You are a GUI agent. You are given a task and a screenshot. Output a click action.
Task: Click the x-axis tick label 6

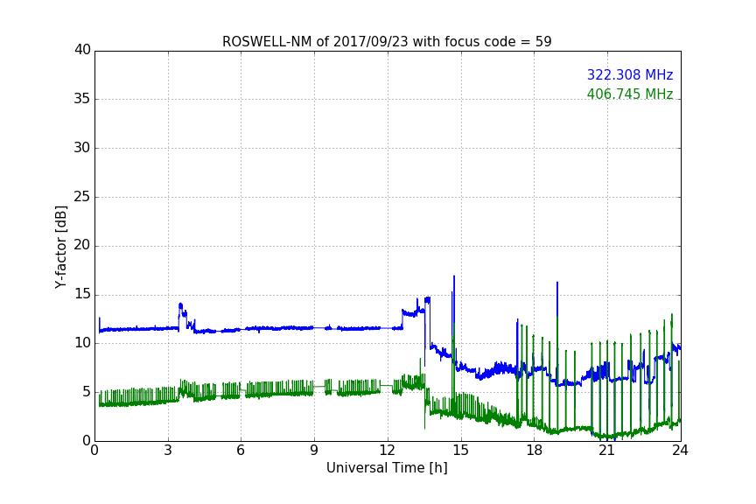coord(241,451)
